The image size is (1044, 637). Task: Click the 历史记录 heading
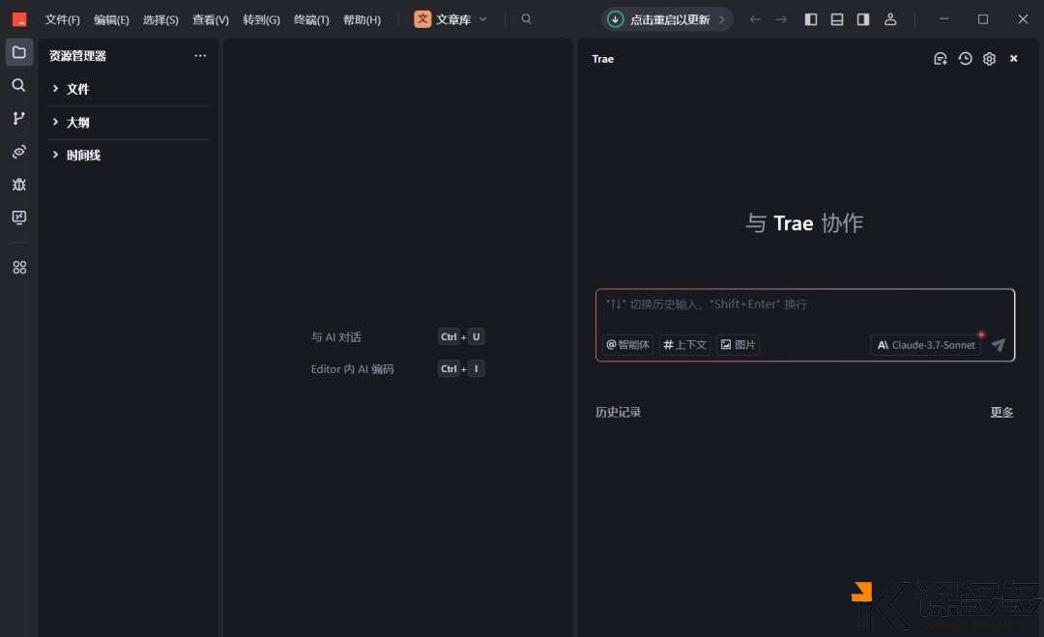click(618, 412)
